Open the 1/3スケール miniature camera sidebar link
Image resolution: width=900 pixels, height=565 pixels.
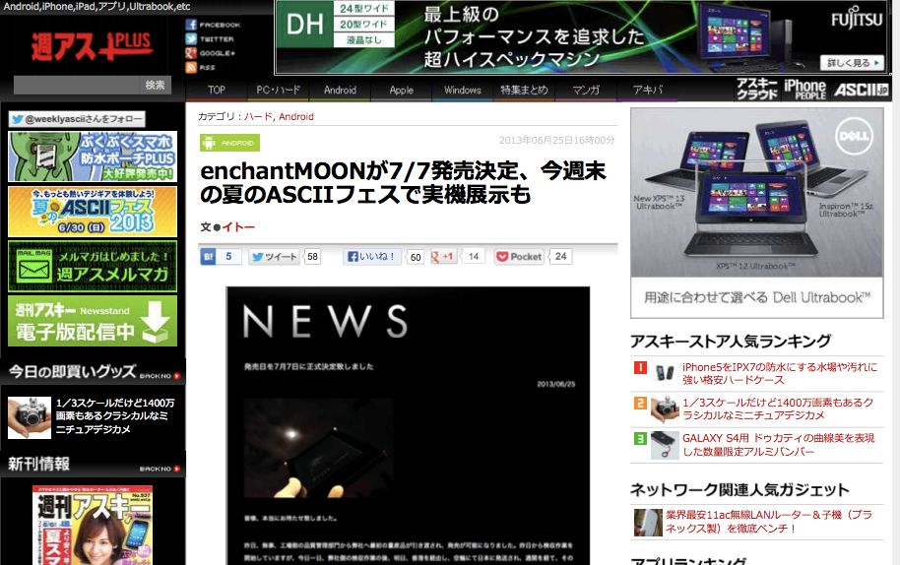coord(115,415)
